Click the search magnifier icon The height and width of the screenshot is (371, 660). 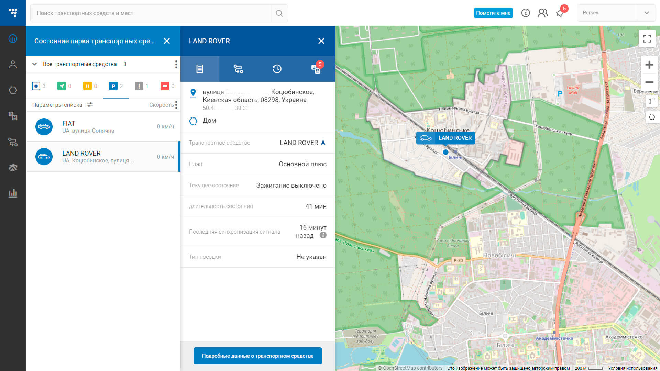point(279,13)
